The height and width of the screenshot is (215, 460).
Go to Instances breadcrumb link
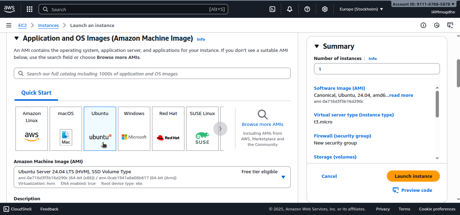pos(48,25)
